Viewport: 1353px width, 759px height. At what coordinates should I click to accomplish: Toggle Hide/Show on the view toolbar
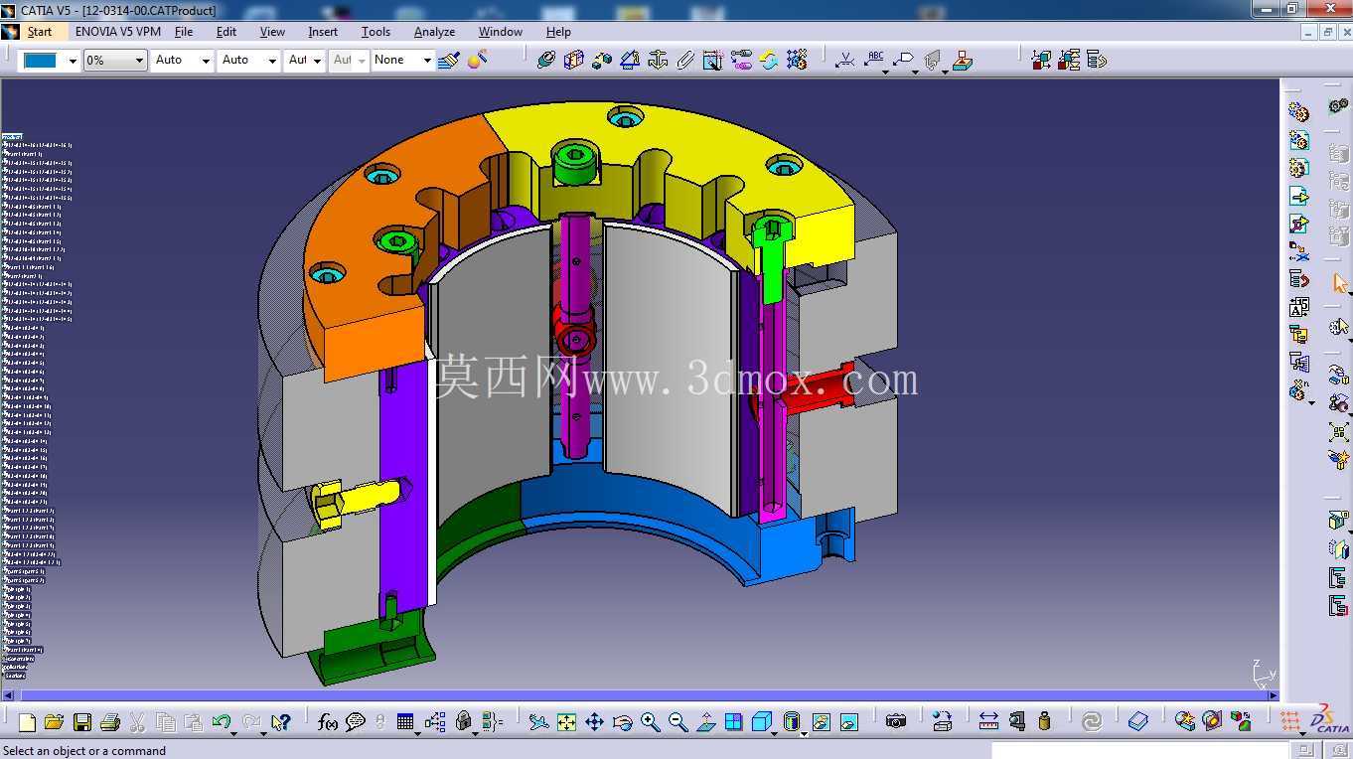[x=821, y=722]
